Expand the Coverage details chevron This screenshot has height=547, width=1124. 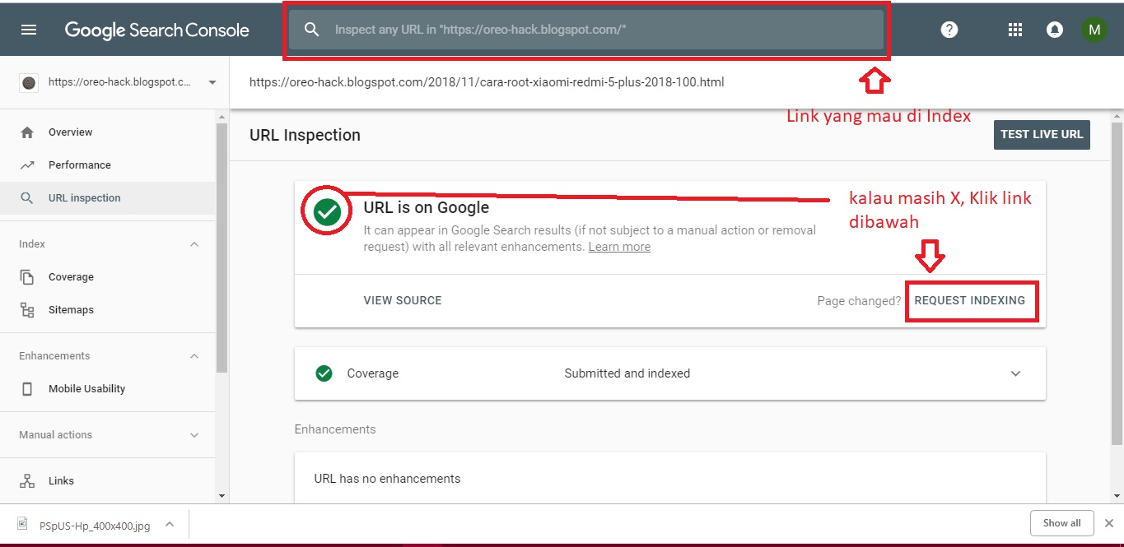coord(1016,373)
